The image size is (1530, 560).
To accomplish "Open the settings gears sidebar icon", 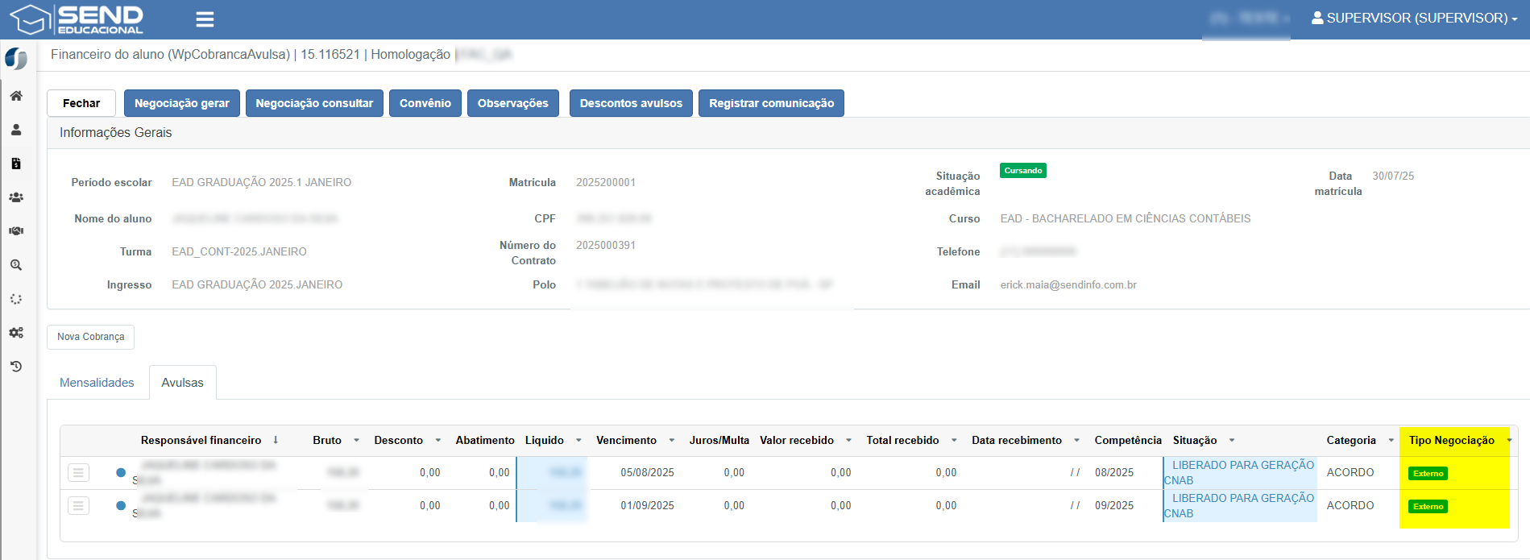I will coord(16,333).
